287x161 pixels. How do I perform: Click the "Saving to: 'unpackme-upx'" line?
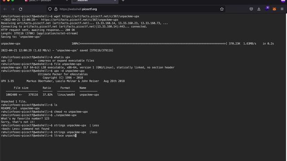pyautogui.click(x=21, y=37)
